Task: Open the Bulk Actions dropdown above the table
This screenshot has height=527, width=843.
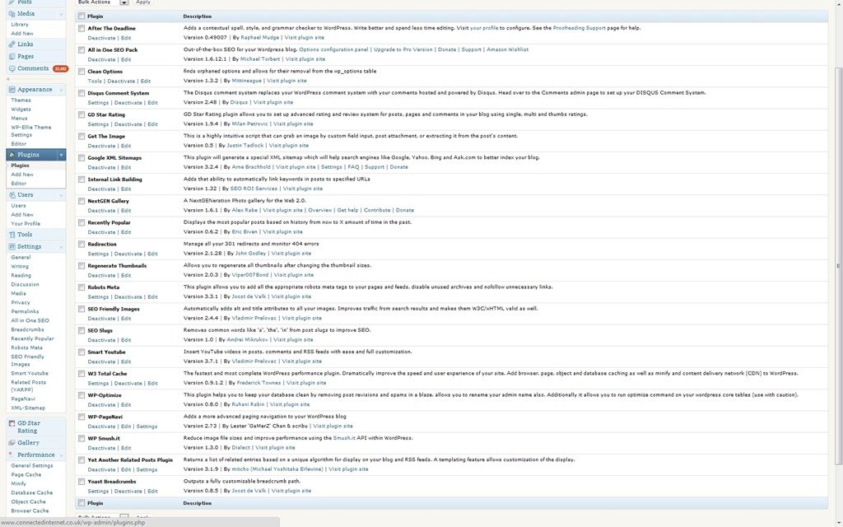Action: pos(103,2)
